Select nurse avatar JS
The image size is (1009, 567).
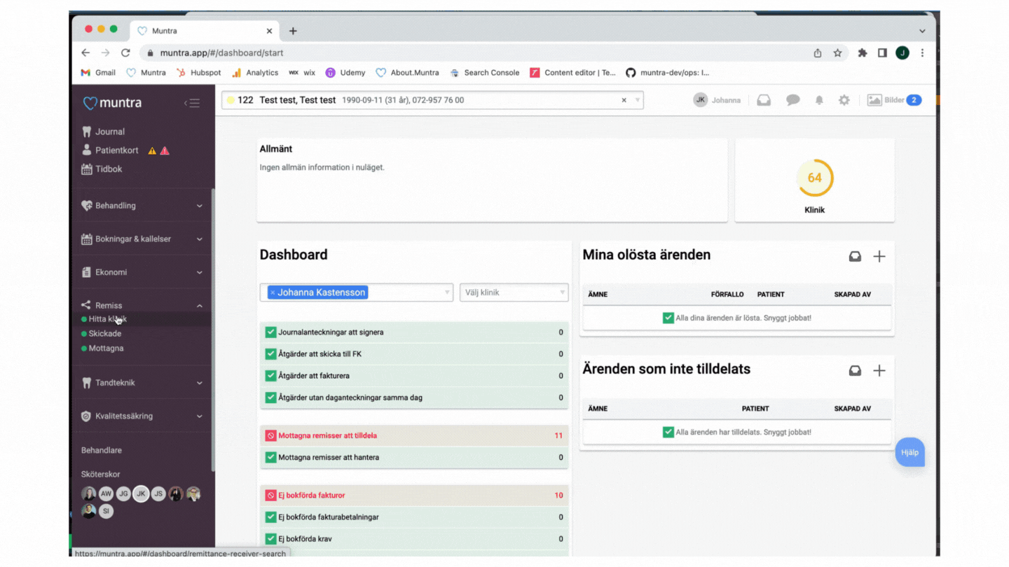tap(158, 493)
